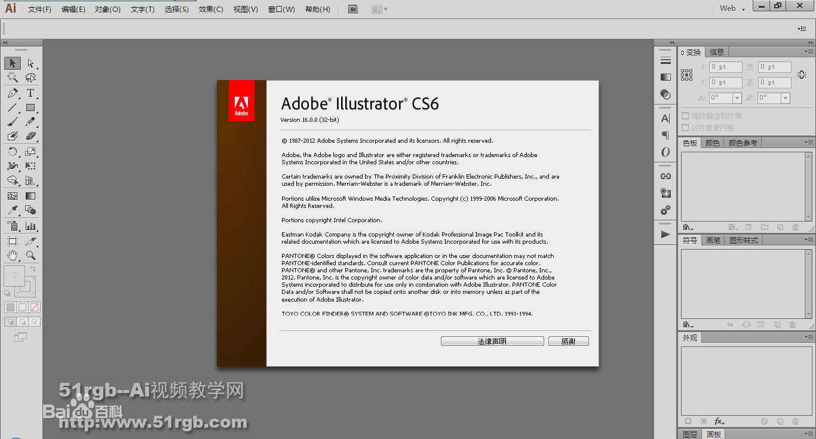Open the Links panel icon
This screenshot has height=439, width=816.
tap(665, 176)
